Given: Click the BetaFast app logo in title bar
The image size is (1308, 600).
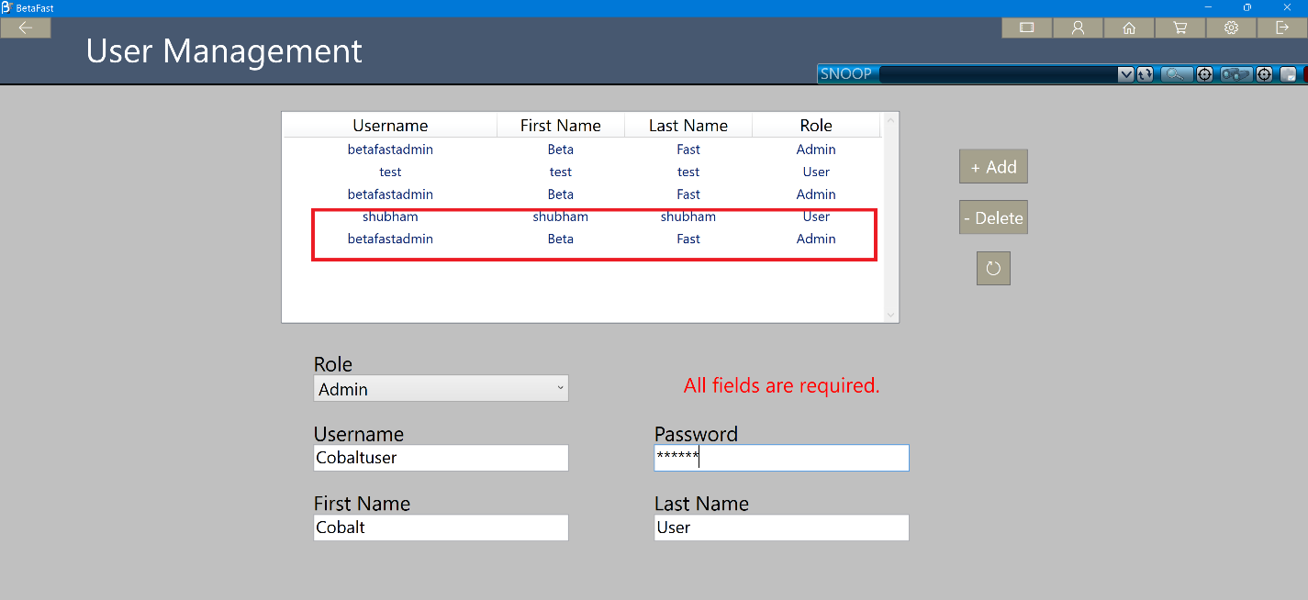Looking at the screenshot, I should point(7,7).
